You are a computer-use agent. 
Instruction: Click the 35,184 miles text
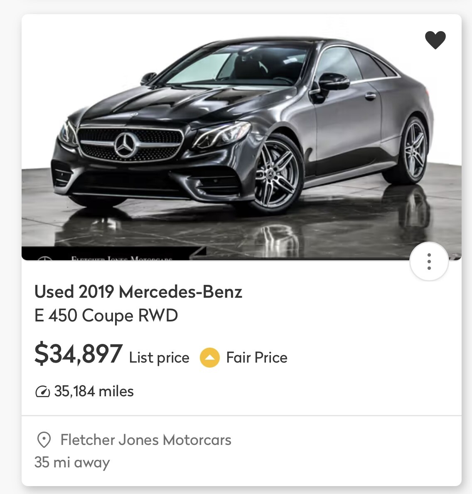[x=94, y=391]
